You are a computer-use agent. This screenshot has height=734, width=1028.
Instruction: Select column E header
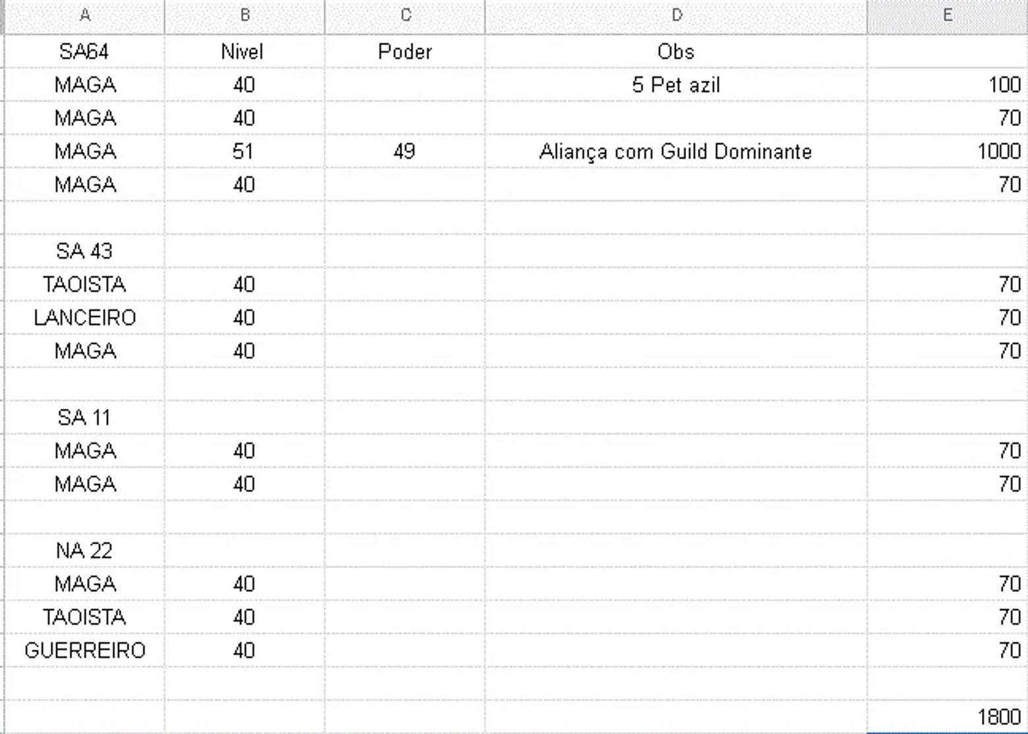pyautogui.click(x=948, y=16)
